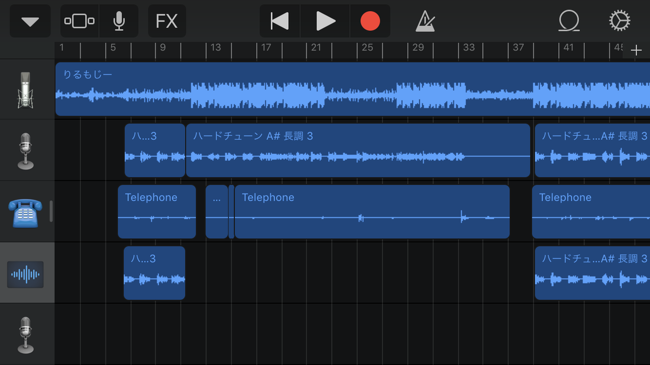Move playhead to bar 13 on ruler
650x365 pixels.
pos(215,48)
